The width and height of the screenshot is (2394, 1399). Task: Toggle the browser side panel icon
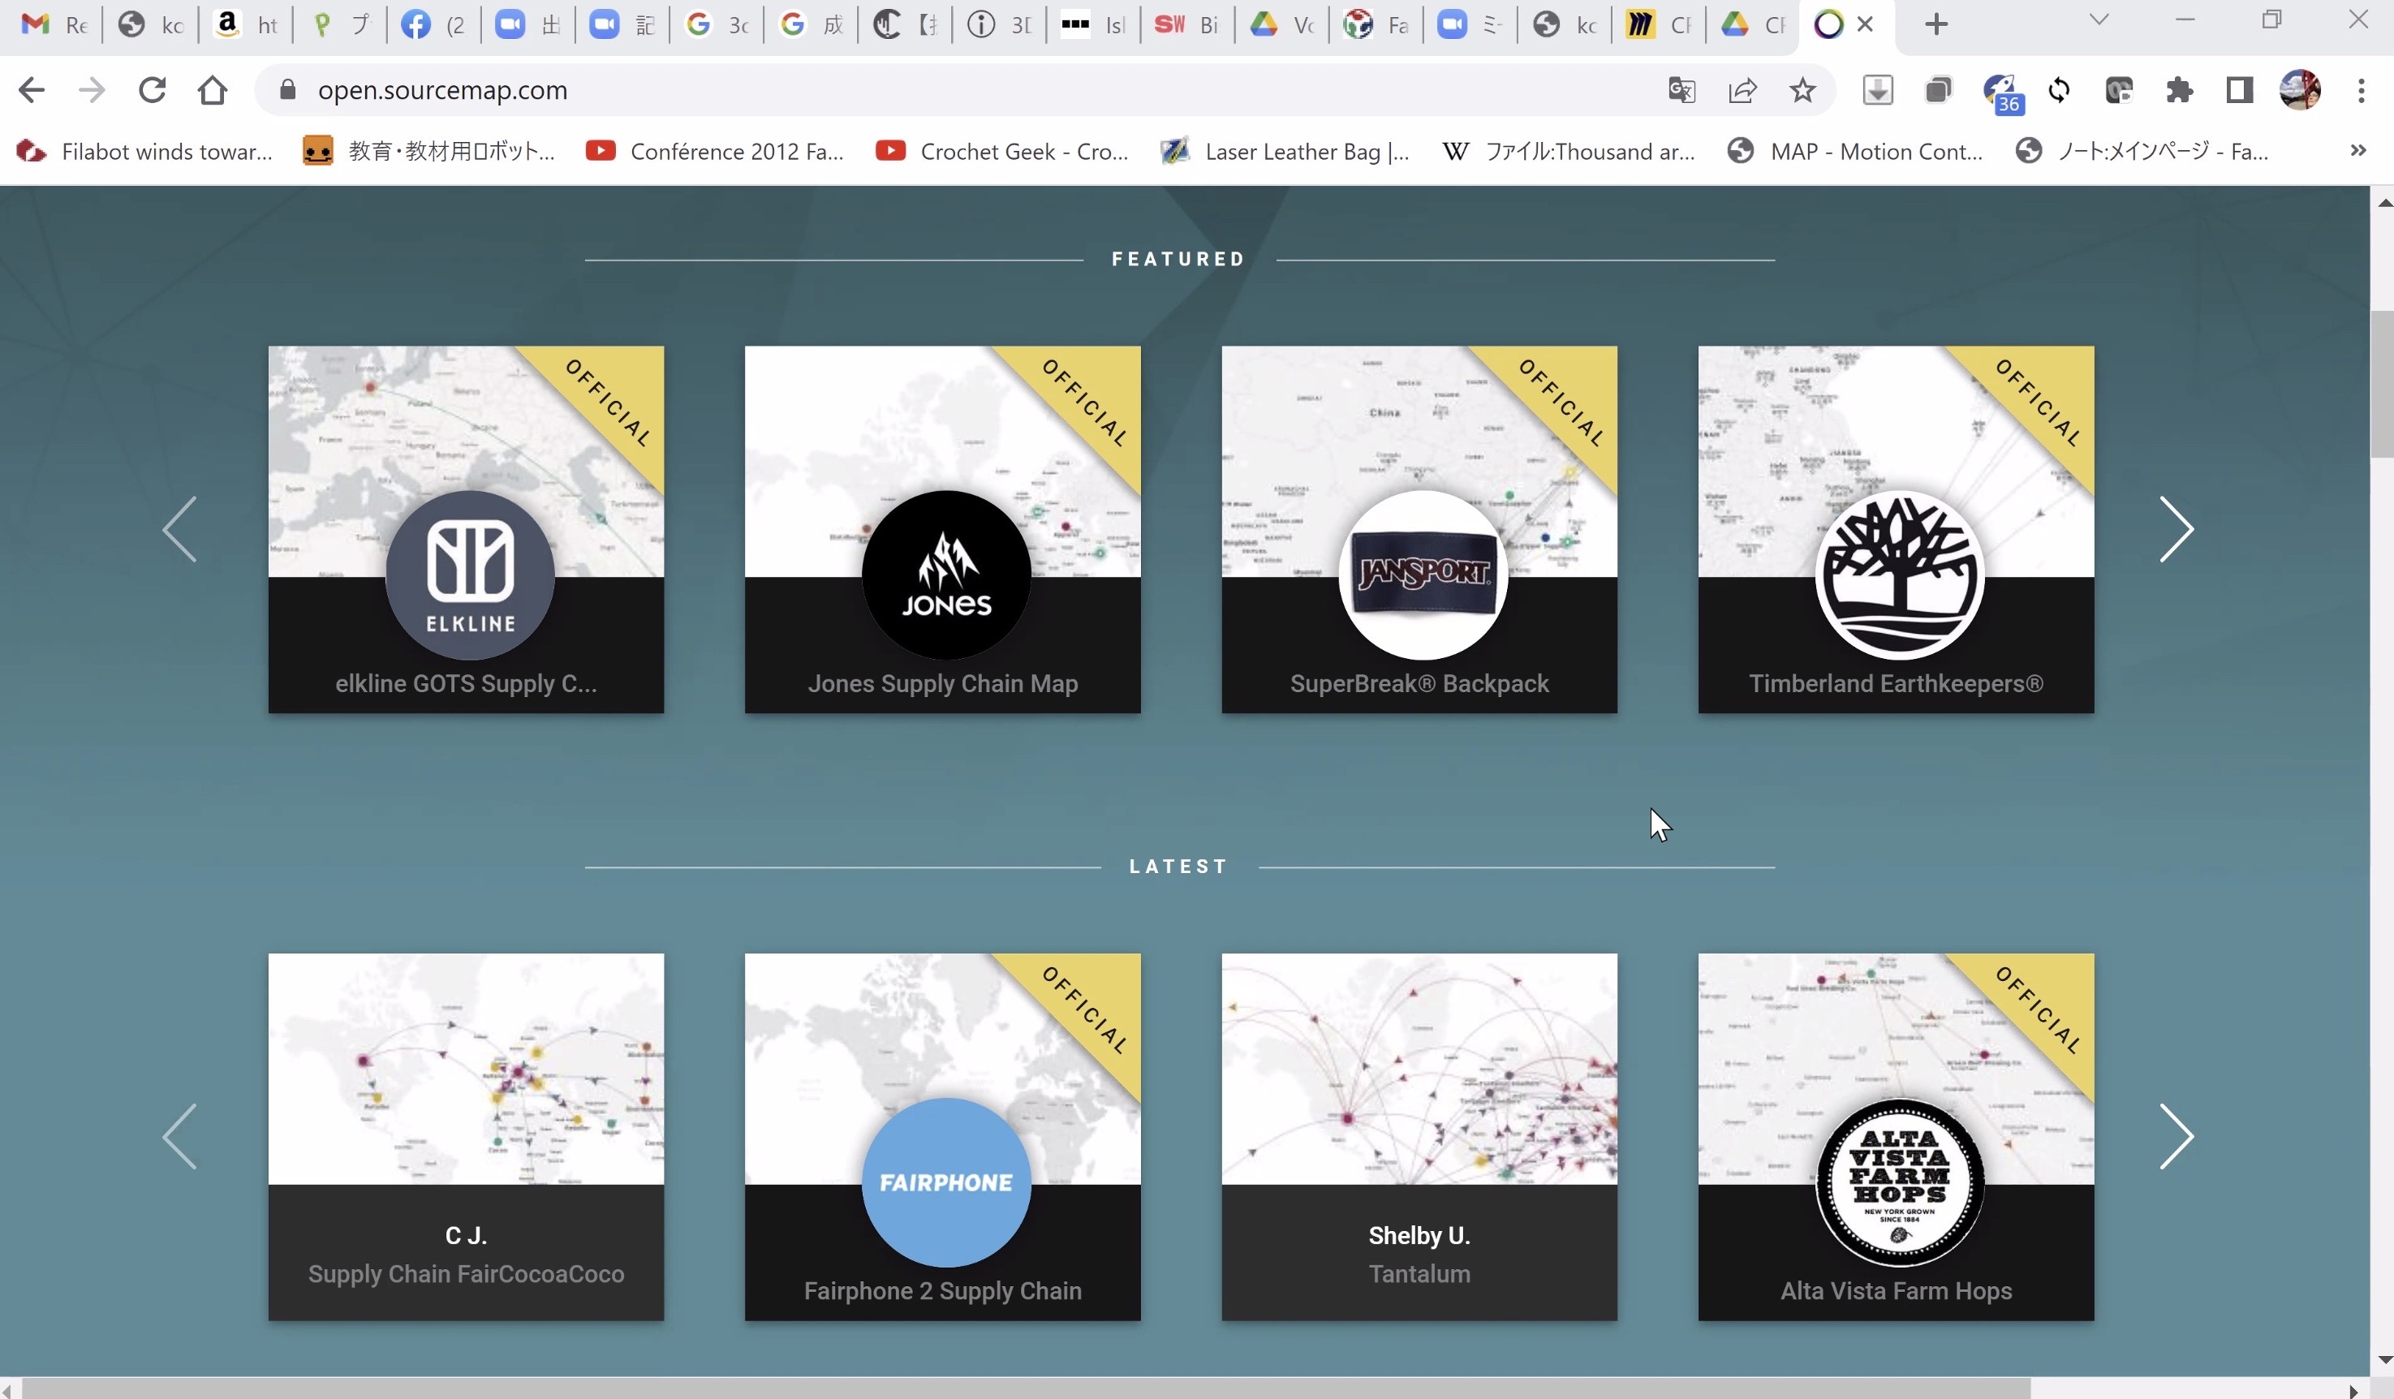click(x=2239, y=90)
